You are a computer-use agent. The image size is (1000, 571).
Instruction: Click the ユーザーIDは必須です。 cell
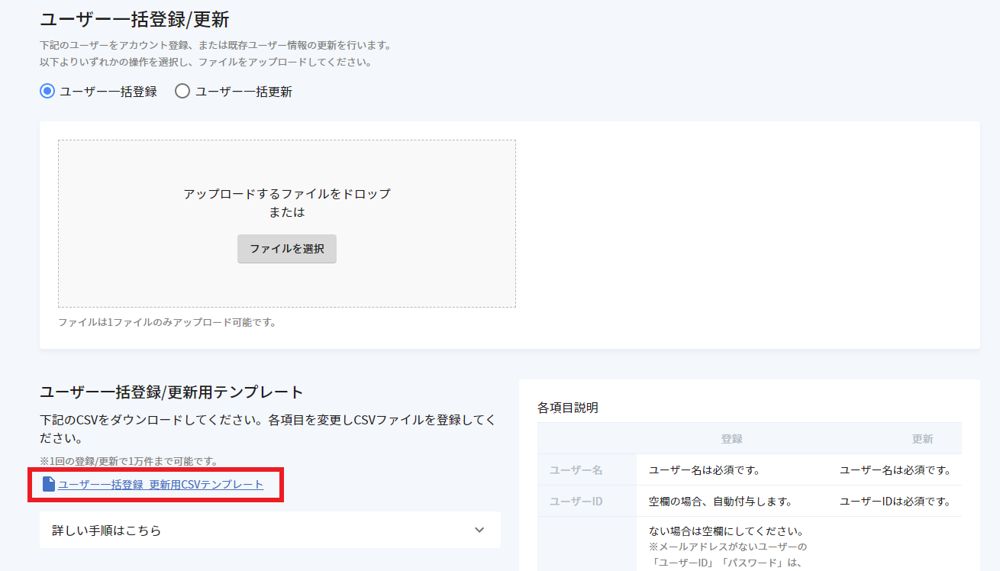(x=895, y=502)
